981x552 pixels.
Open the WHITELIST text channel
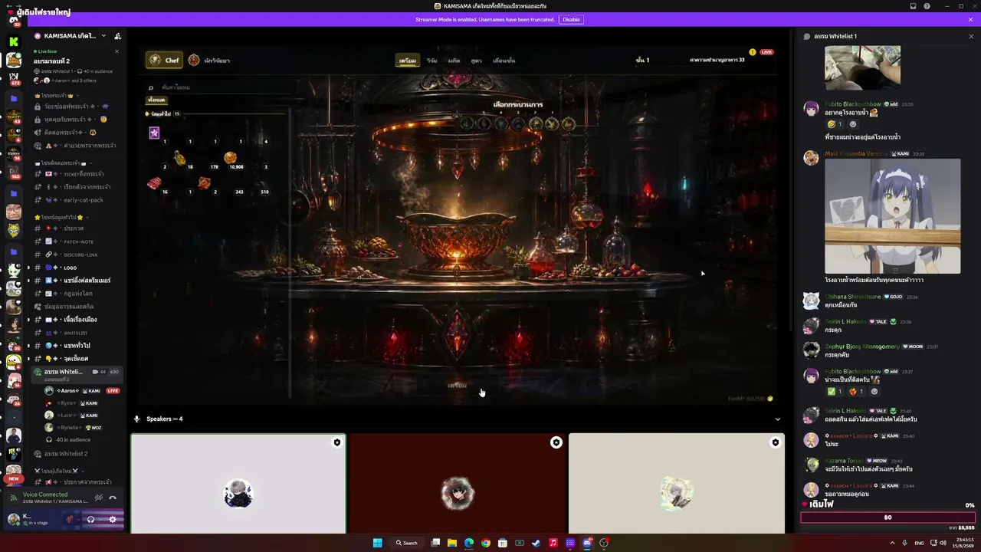pos(77,333)
